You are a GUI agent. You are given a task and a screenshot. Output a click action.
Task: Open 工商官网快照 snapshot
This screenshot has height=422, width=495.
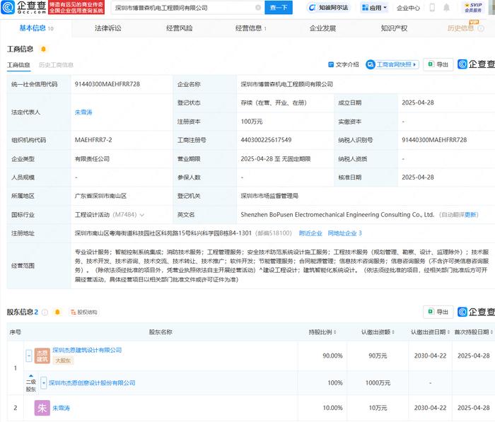(x=392, y=64)
